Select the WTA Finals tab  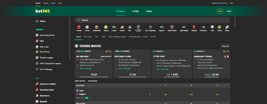tap(88, 37)
